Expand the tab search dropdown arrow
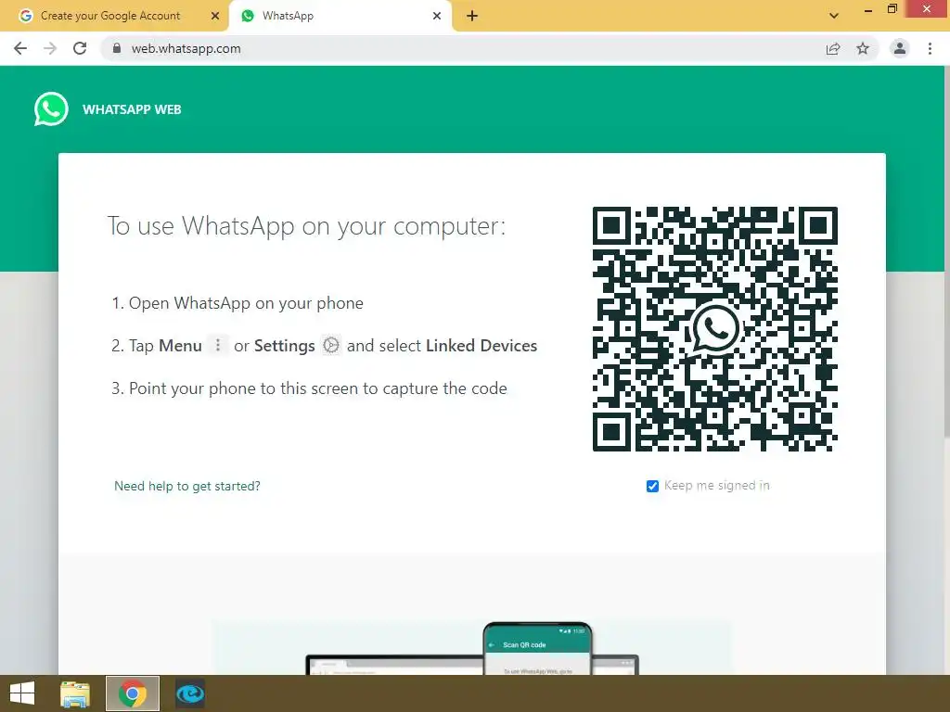The width and height of the screenshot is (950, 712). [x=834, y=16]
